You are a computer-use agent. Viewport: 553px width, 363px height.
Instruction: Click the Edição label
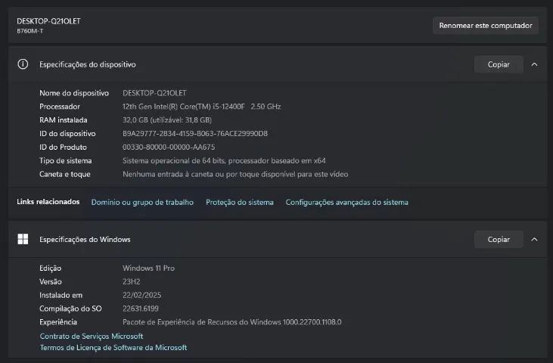point(50,268)
